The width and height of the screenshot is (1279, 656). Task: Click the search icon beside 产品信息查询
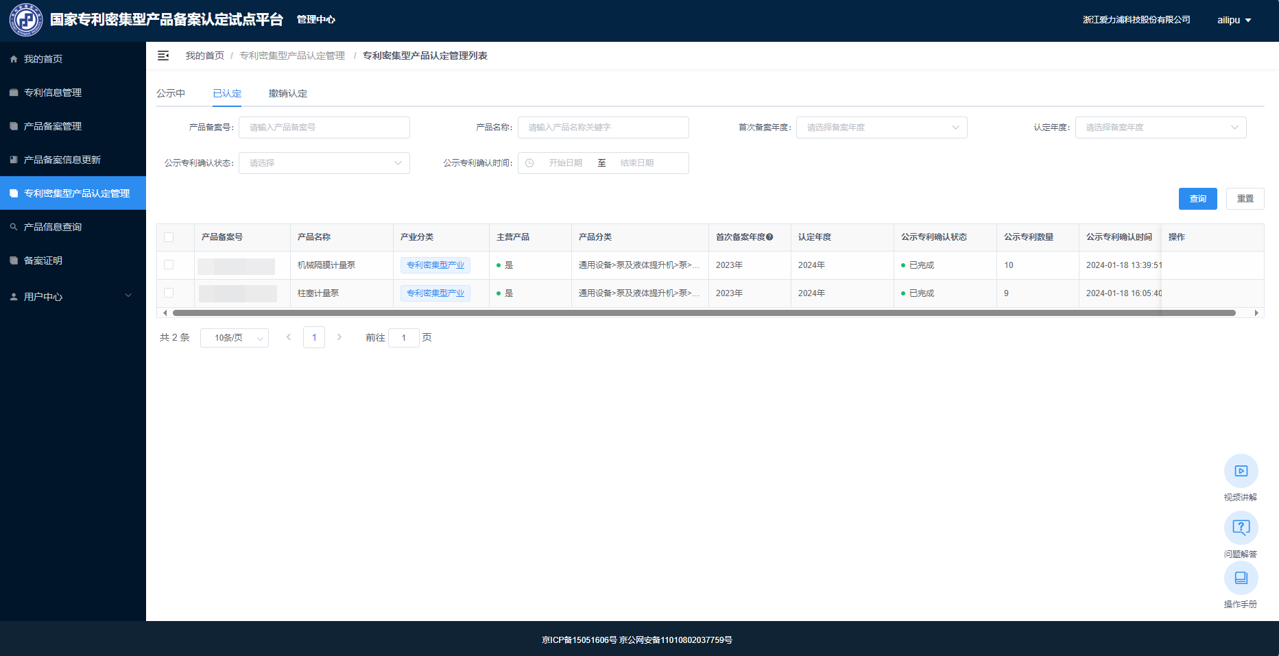[14, 227]
